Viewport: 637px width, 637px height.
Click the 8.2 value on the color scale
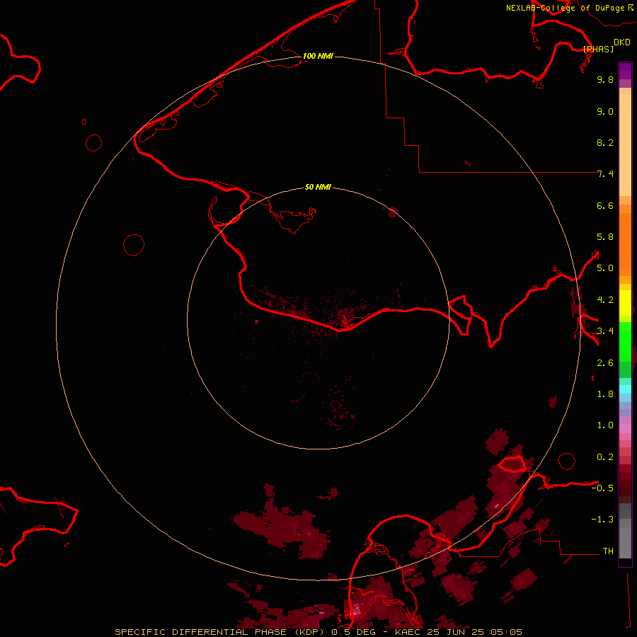click(x=605, y=142)
